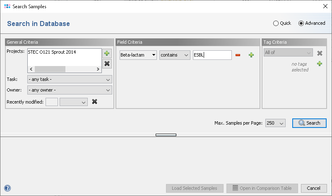332x196 pixels.
Task: Open the Recently modified unit dropdown
Action: [73, 102]
